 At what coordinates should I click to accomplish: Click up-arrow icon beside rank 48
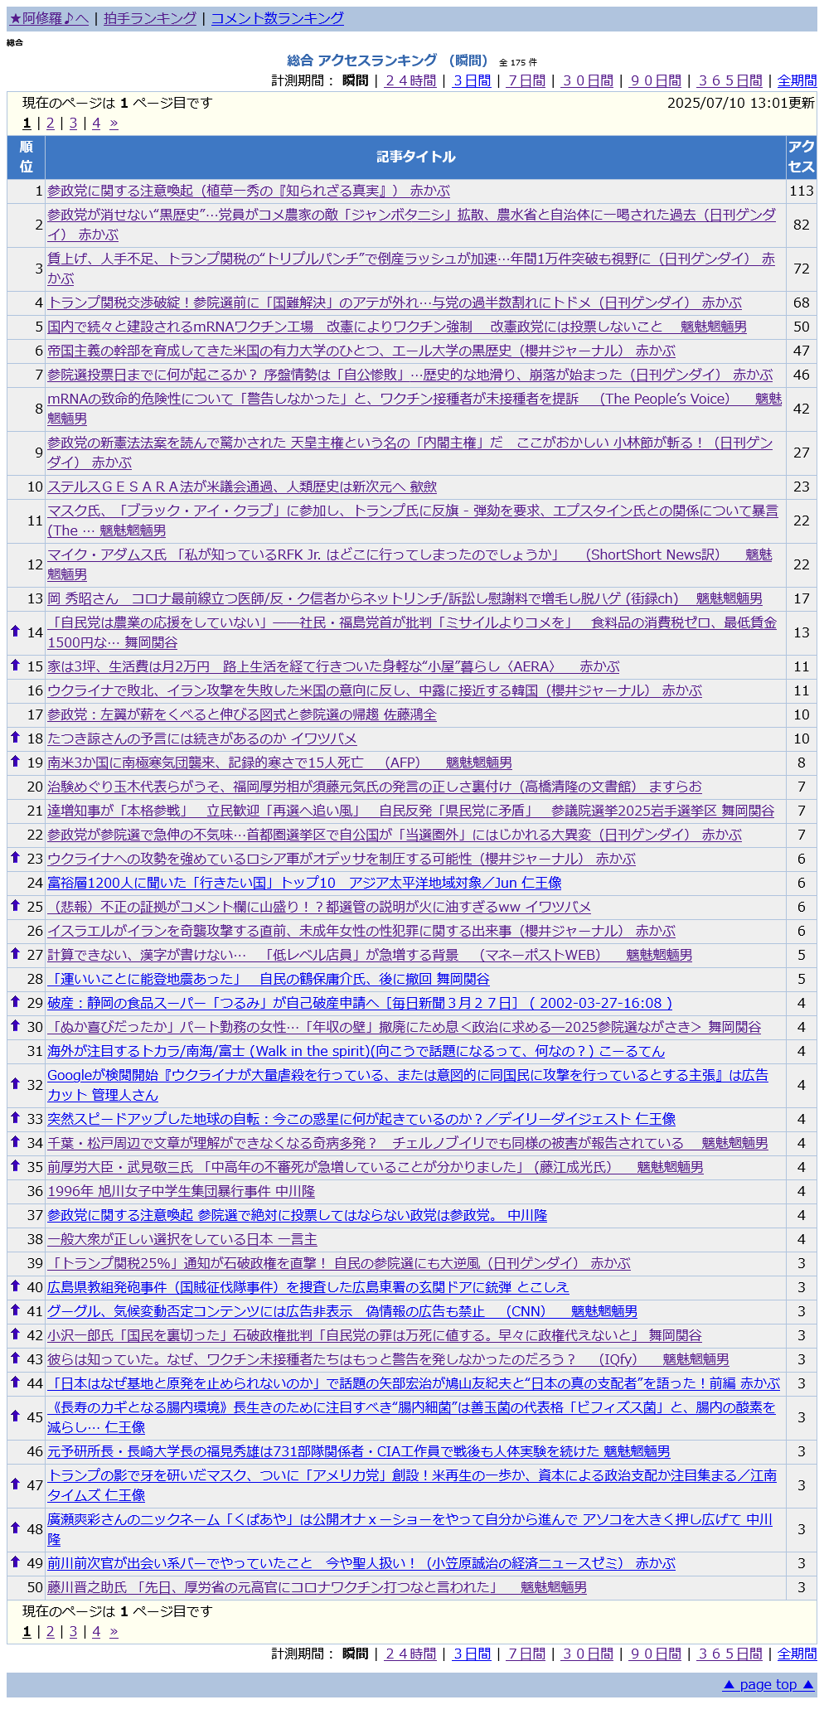coord(15,1528)
